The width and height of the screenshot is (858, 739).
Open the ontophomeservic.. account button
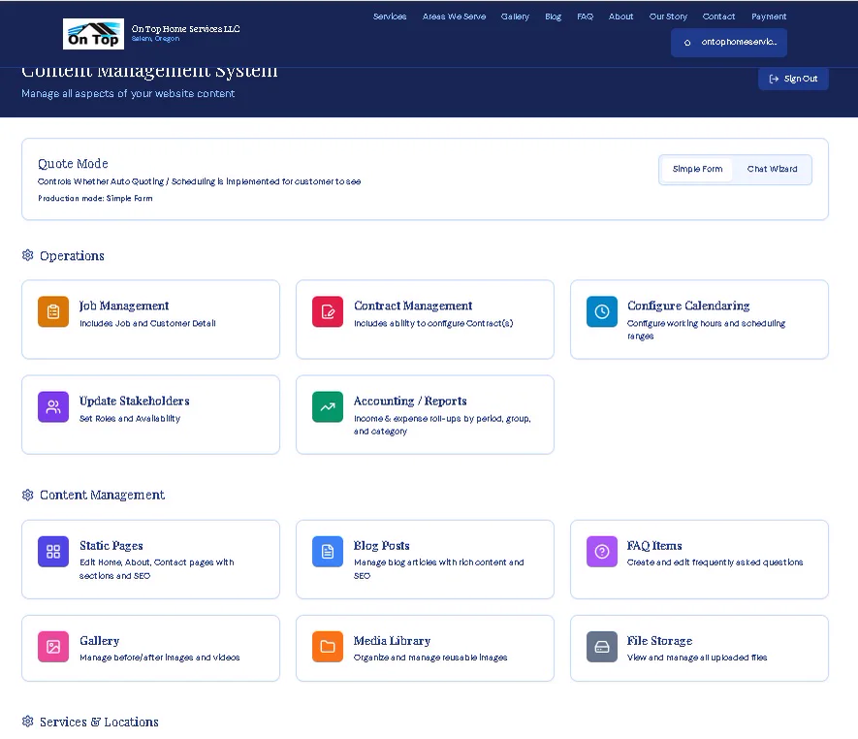(x=729, y=42)
